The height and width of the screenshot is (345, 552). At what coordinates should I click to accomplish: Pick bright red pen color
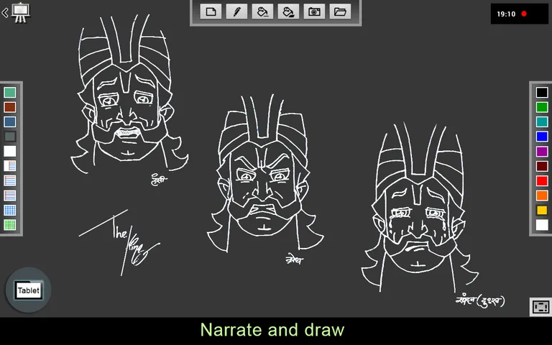click(542, 180)
